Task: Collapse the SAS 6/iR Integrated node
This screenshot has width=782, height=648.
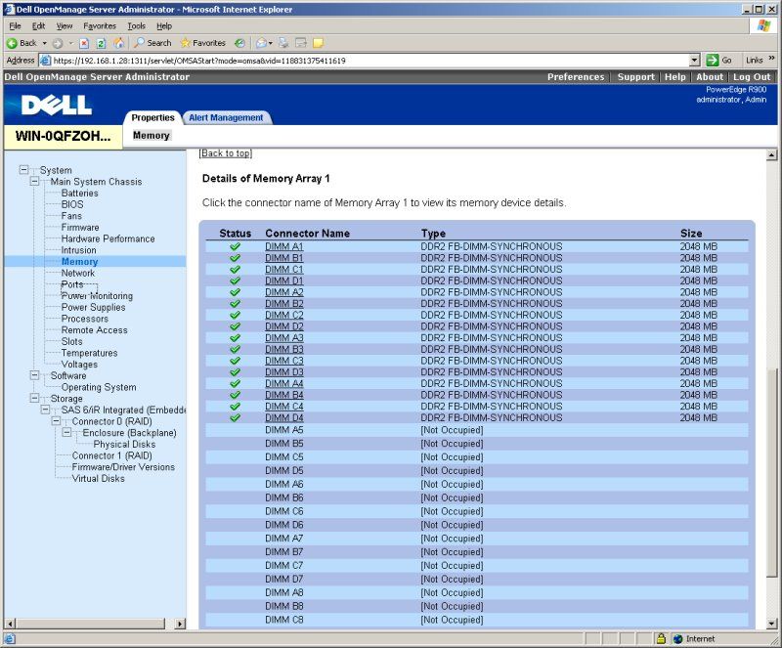Action: (45, 410)
